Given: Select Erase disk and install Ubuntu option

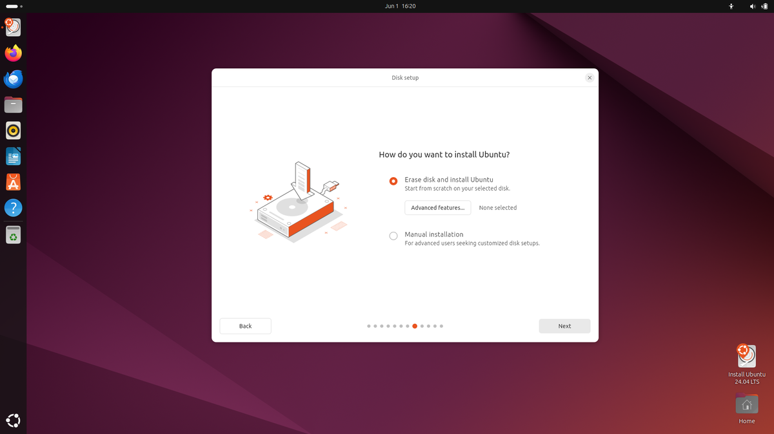Looking at the screenshot, I should coord(393,181).
